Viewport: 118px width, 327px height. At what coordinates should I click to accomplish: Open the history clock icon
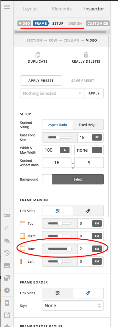tap(7, 253)
